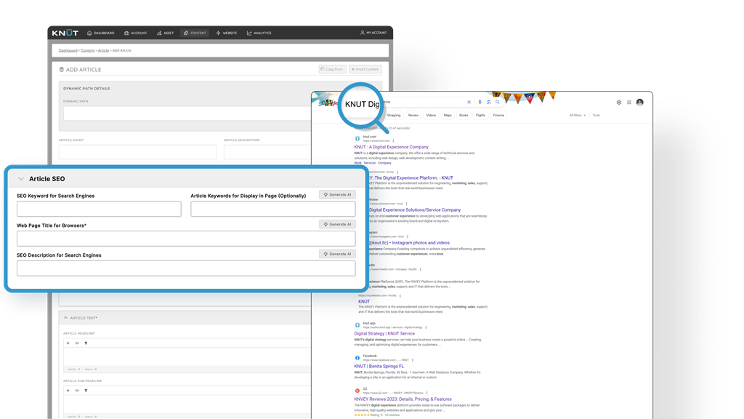Click Generate AI for Article Keywords
The image size is (744, 419).
pyautogui.click(x=337, y=195)
